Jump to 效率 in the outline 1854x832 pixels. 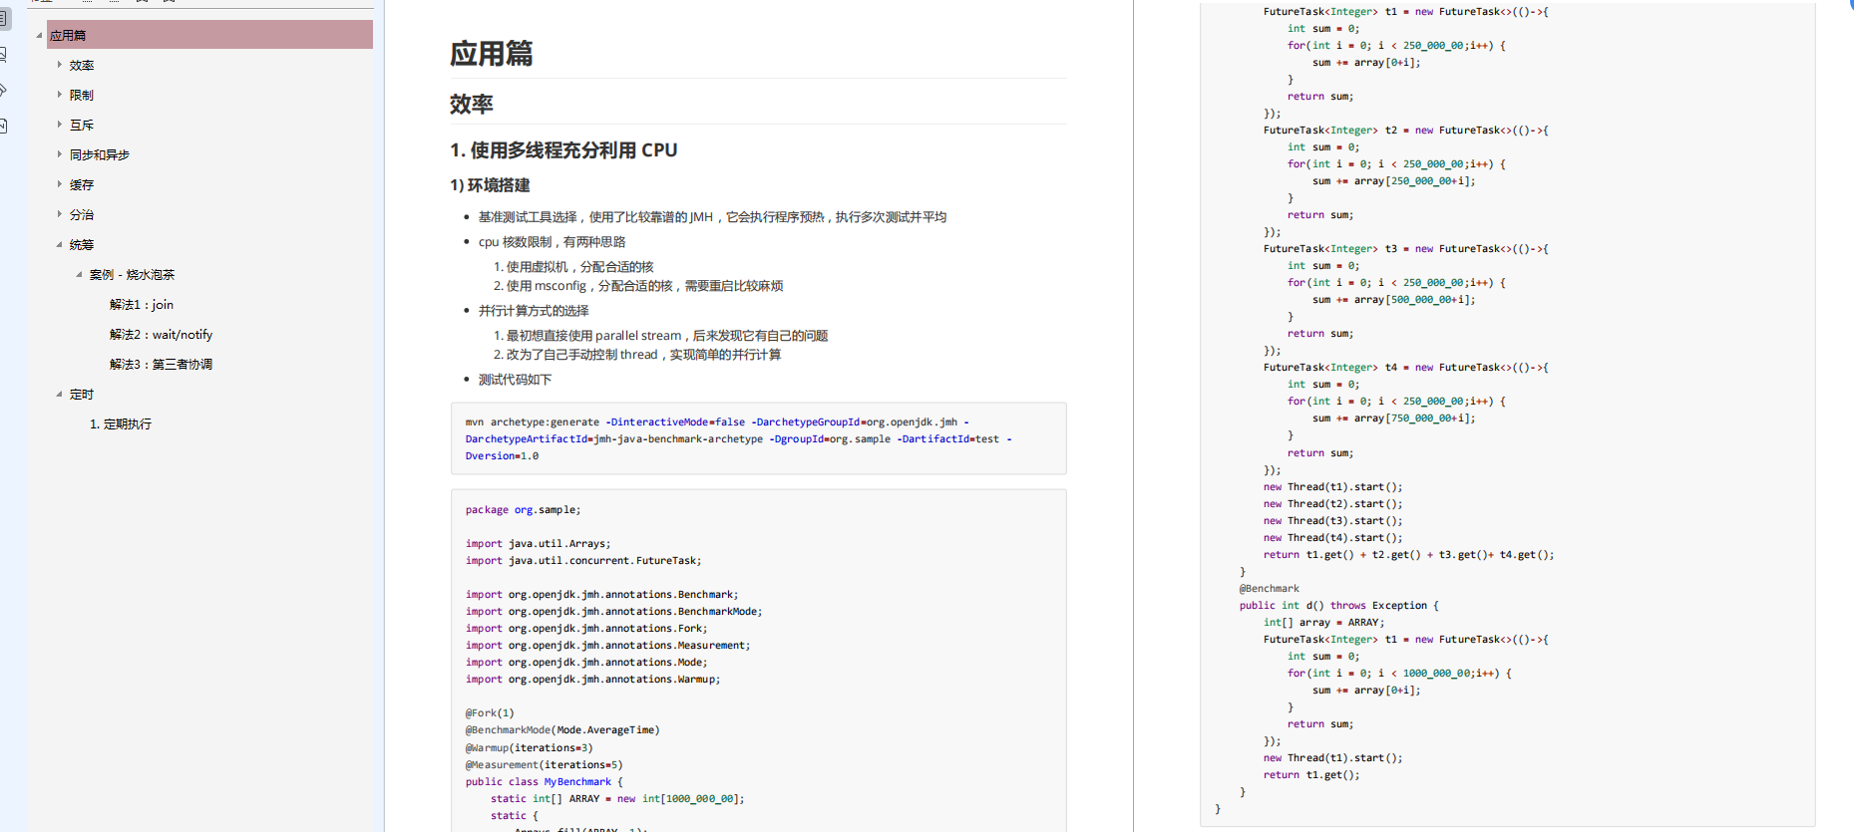click(82, 65)
